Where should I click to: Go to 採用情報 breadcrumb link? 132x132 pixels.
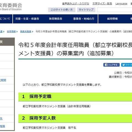(11, 32)
